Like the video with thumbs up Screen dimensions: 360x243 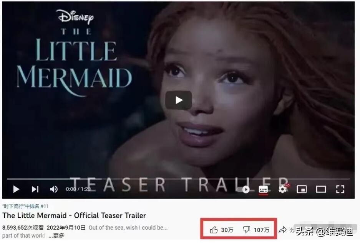[x=214, y=230]
